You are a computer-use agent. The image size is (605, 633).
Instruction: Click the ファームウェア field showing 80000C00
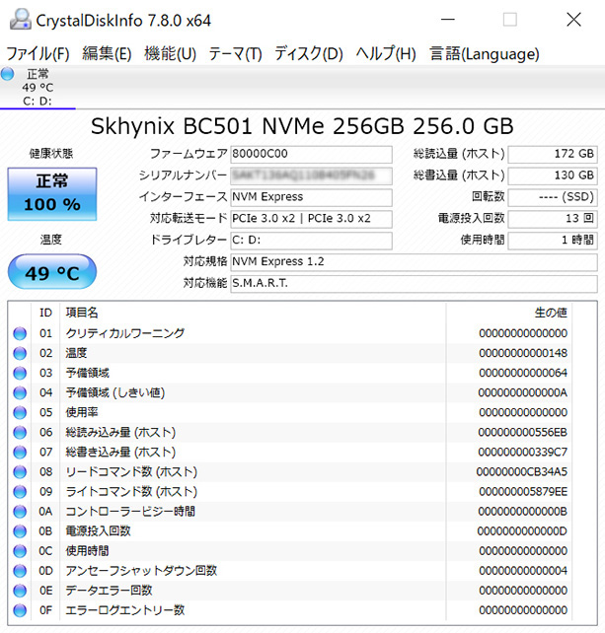click(311, 155)
